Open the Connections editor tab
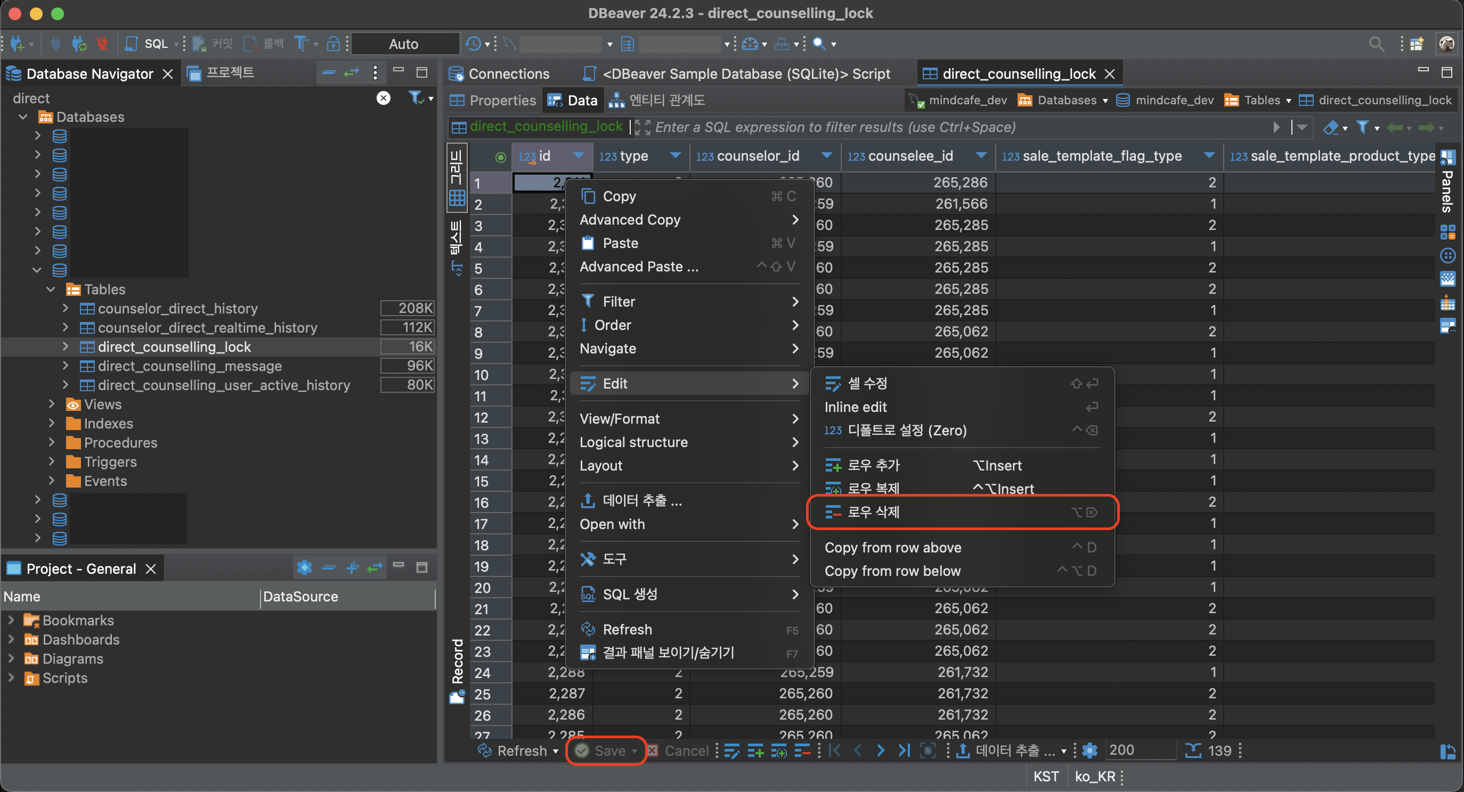The image size is (1464, 792). tap(499, 74)
